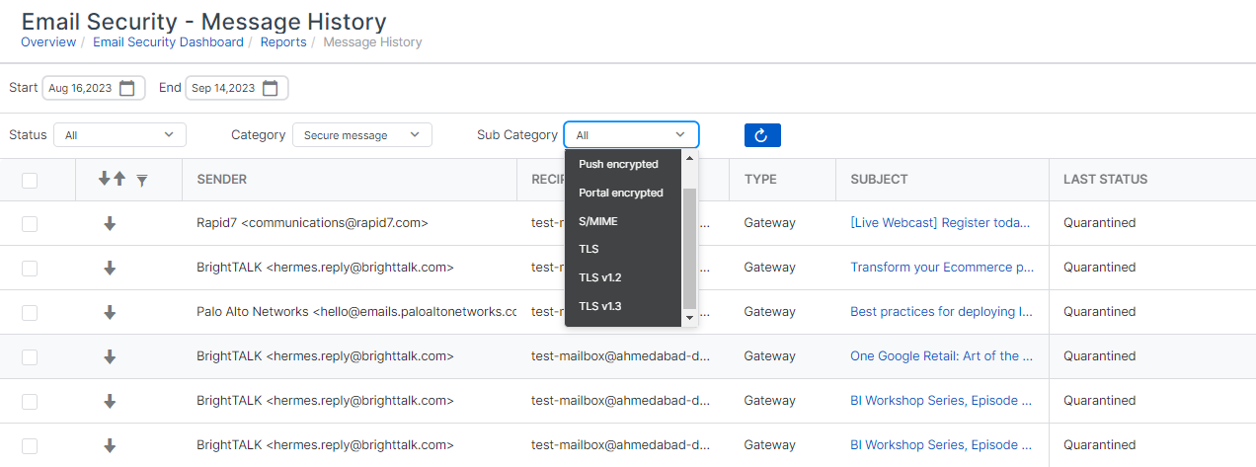The height and width of the screenshot is (467, 1256).
Task: Click the down arrow icon in Palo Alto Networks row
Action: (x=110, y=312)
